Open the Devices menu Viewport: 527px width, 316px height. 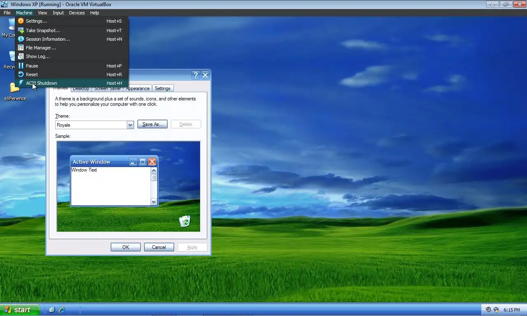(x=77, y=13)
